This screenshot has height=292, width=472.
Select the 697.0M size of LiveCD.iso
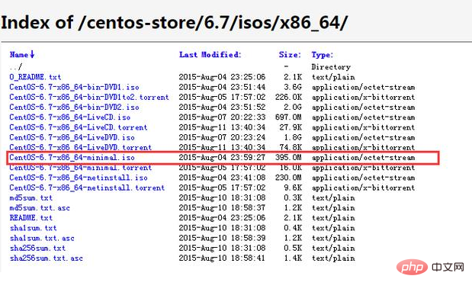[x=288, y=117]
